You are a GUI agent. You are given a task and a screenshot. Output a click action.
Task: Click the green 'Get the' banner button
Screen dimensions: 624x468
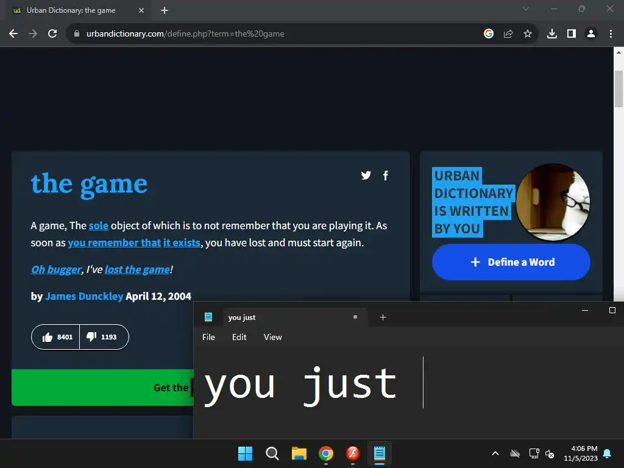click(102, 387)
